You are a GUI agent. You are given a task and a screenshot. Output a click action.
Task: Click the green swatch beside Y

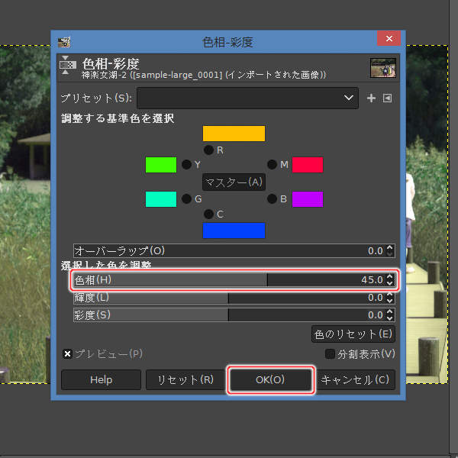pyautogui.click(x=161, y=165)
